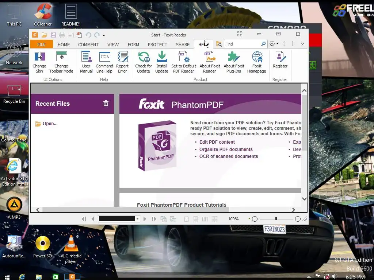This screenshot has width=374, height=280.
Task: Click the Open folder icon in quick access toolbar
Action: 44,35
